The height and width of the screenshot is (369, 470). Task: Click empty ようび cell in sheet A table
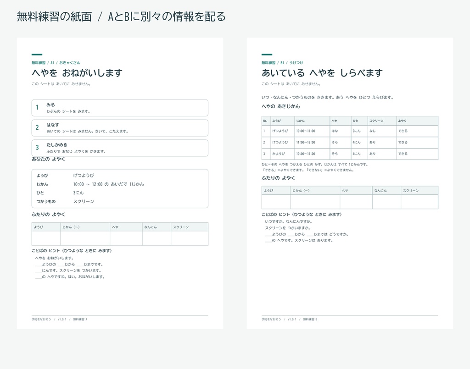[x=46, y=238]
